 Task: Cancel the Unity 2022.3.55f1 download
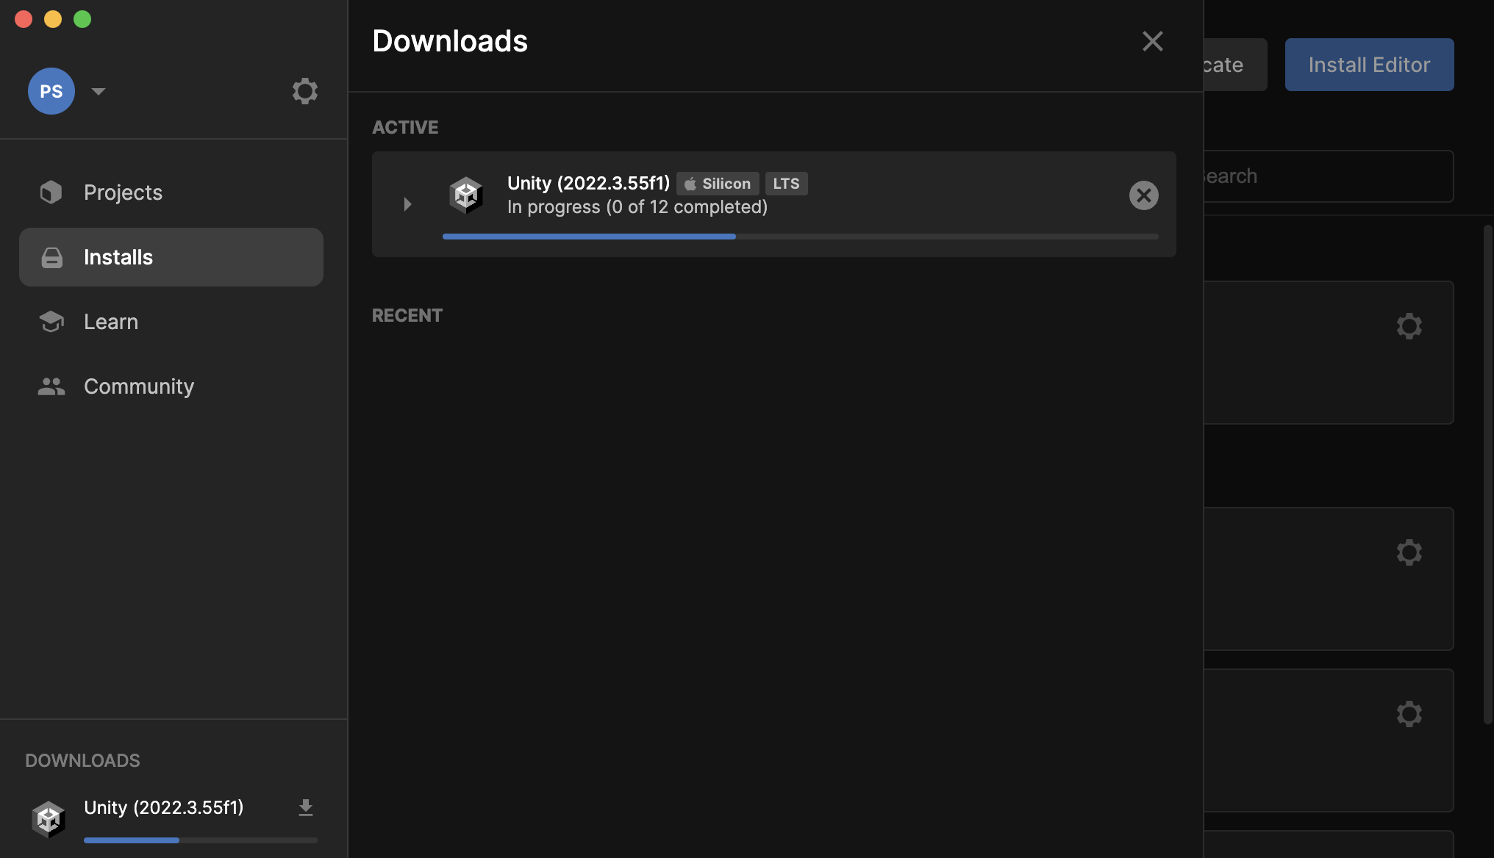pos(1143,195)
